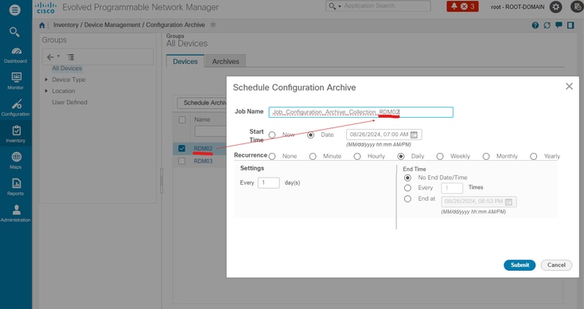Open the settings gear icon
The image size is (584, 309).
point(555,6)
